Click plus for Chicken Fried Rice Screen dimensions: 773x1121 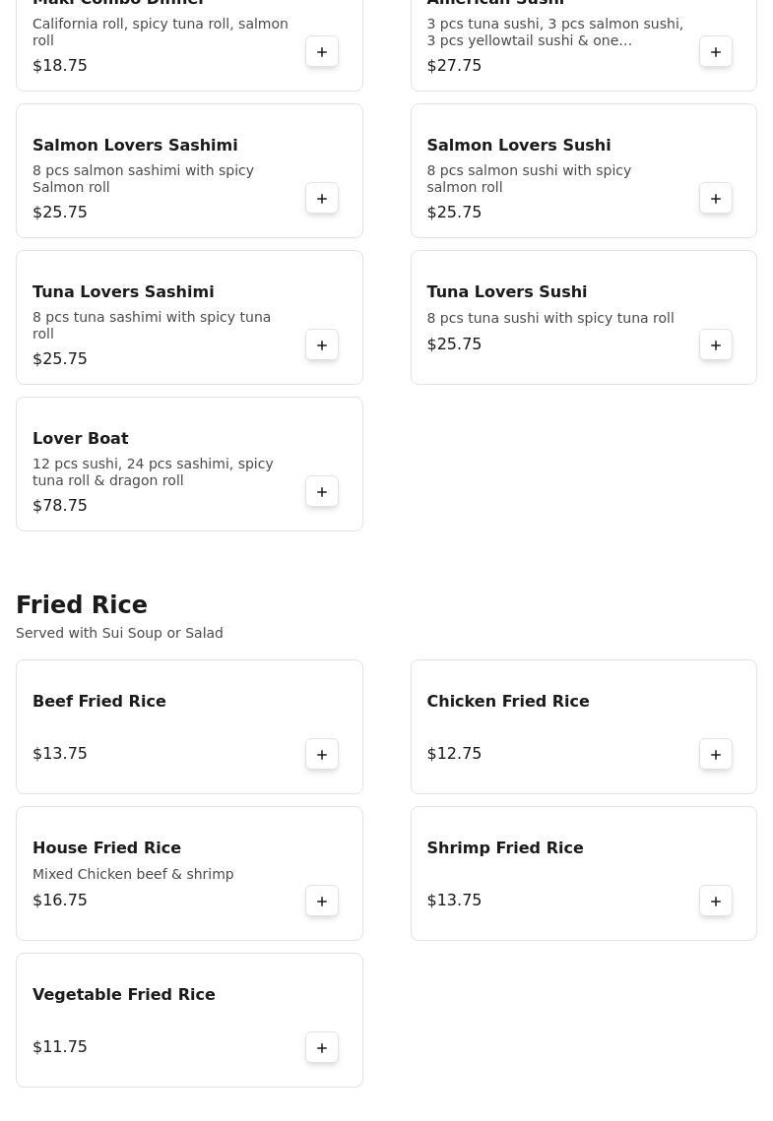[716, 755]
